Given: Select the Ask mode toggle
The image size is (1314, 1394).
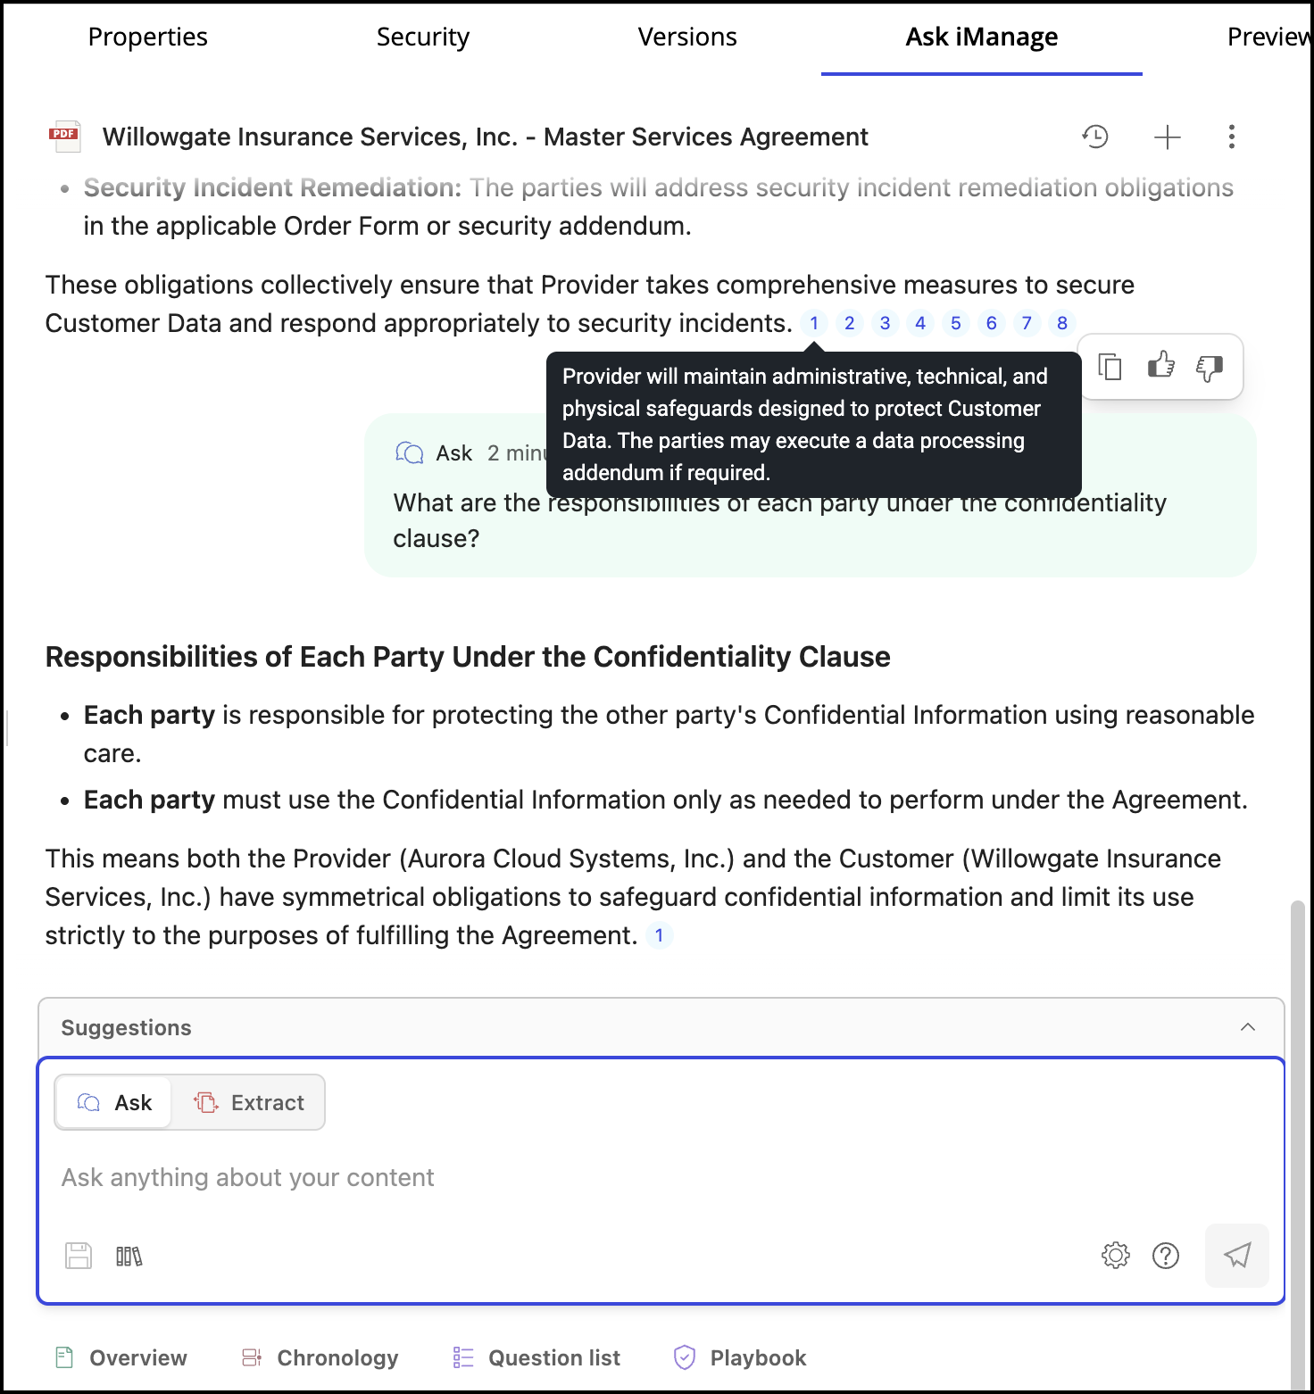Looking at the screenshot, I should coord(114,1103).
